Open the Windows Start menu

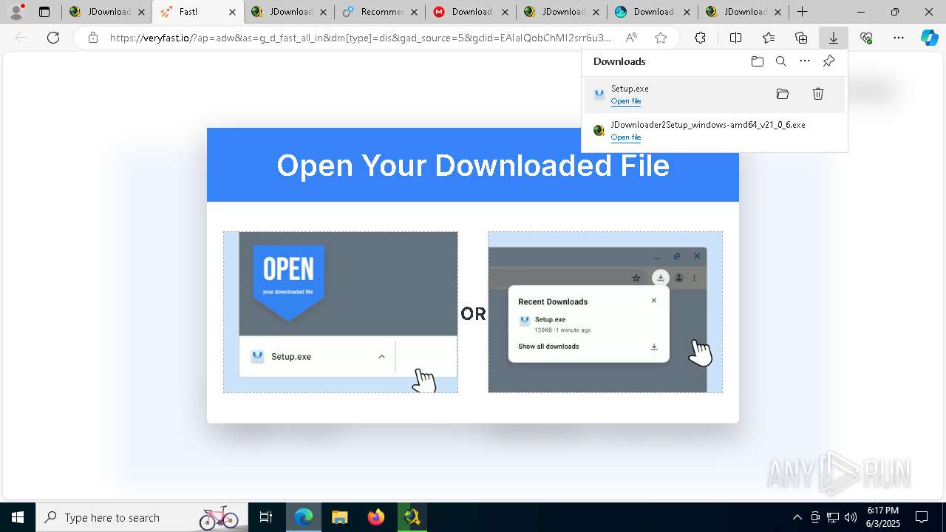pyautogui.click(x=18, y=517)
